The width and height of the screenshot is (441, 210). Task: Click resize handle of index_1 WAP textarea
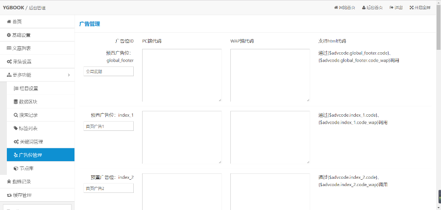(308, 162)
